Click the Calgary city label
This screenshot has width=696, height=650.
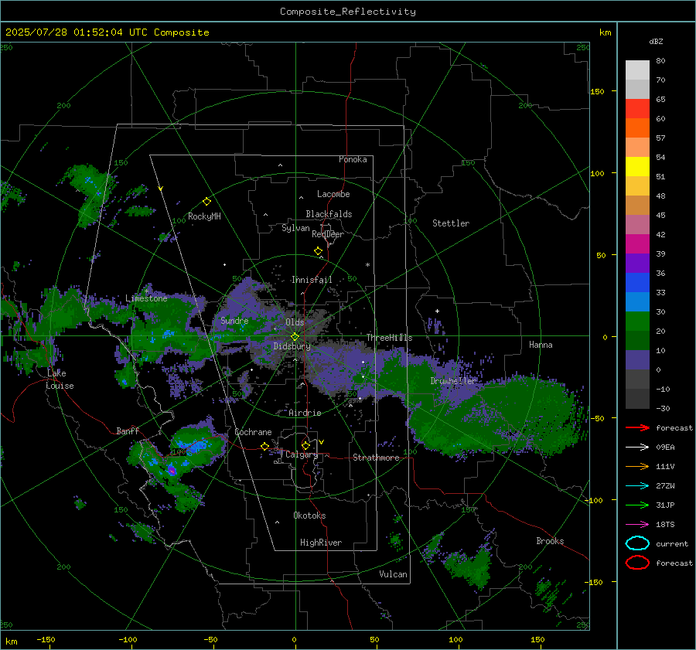coord(302,454)
